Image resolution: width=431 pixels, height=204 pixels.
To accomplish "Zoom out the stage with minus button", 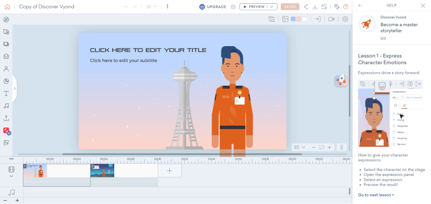I will (313, 147).
